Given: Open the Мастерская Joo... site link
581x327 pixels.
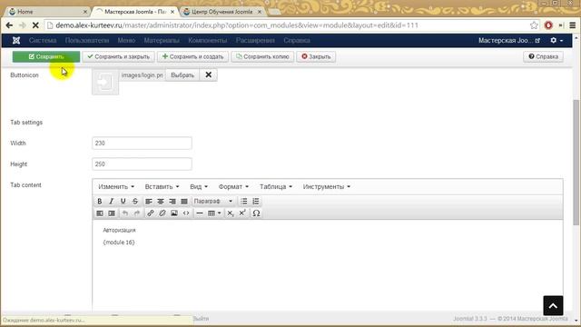Looking at the screenshot, I should tap(508, 40).
